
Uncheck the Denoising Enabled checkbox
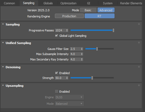coord(57,73)
